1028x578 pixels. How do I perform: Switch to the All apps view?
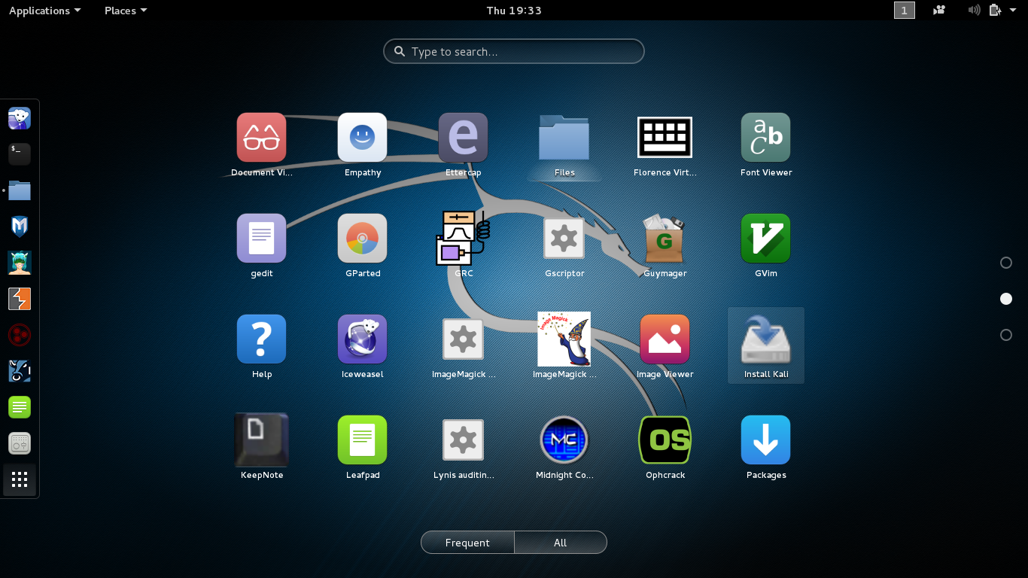(561, 543)
